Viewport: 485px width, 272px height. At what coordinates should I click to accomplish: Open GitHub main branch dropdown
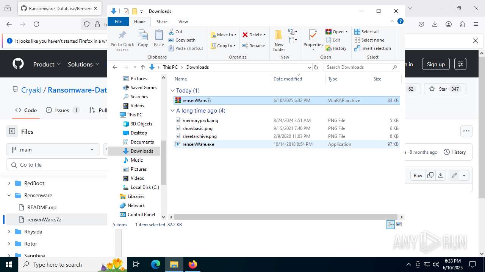[x=53, y=150]
